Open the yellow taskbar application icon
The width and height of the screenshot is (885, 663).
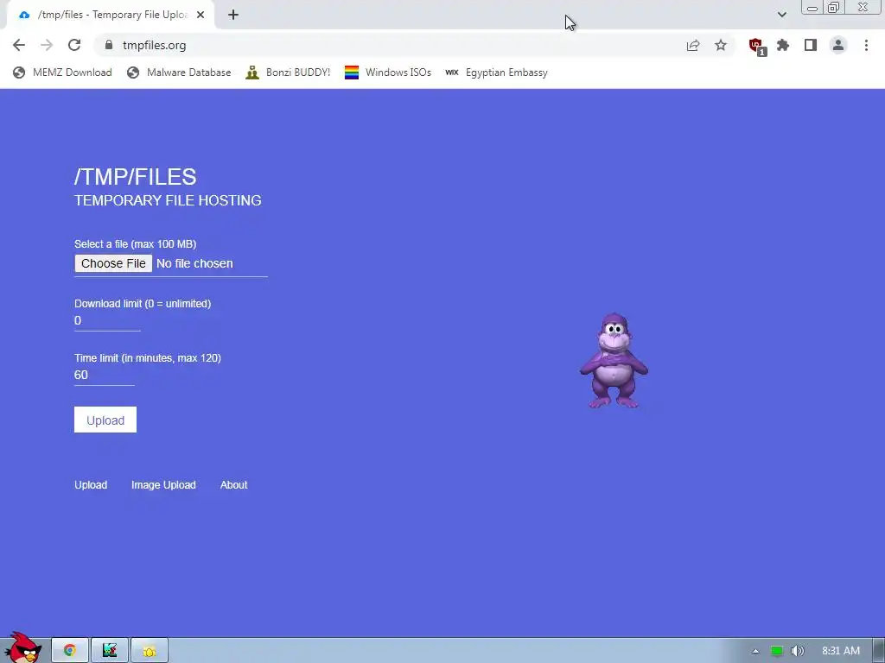pos(150,651)
